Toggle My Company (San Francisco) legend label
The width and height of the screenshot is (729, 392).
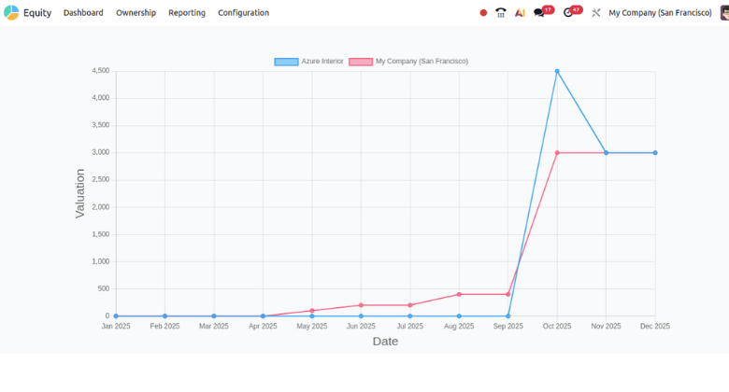pos(422,62)
